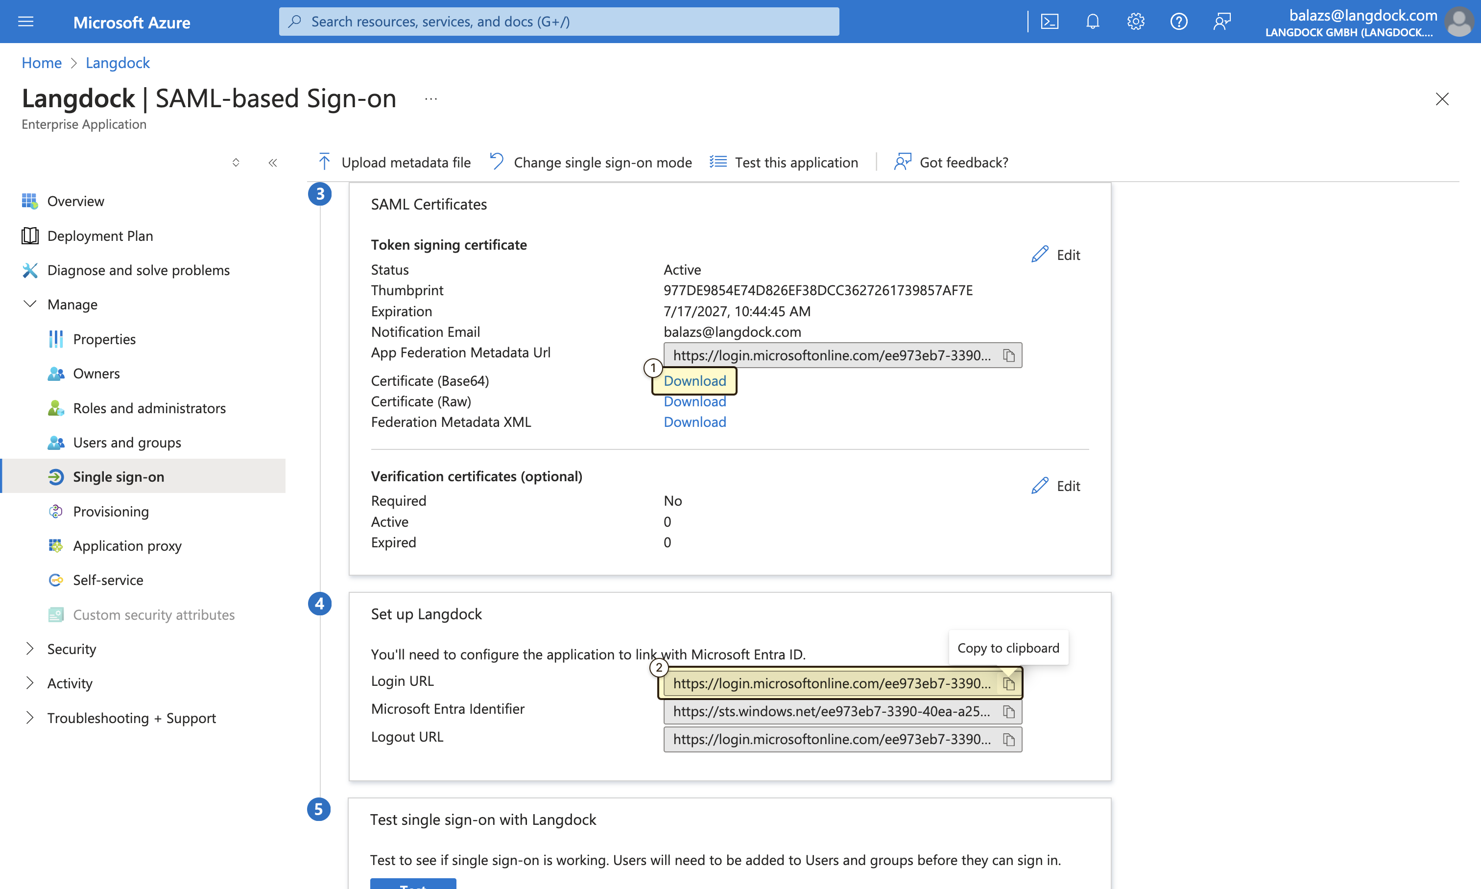Click the certificate Thumbprint value
The width and height of the screenshot is (1481, 889).
pyautogui.click(x=818, y=290)
